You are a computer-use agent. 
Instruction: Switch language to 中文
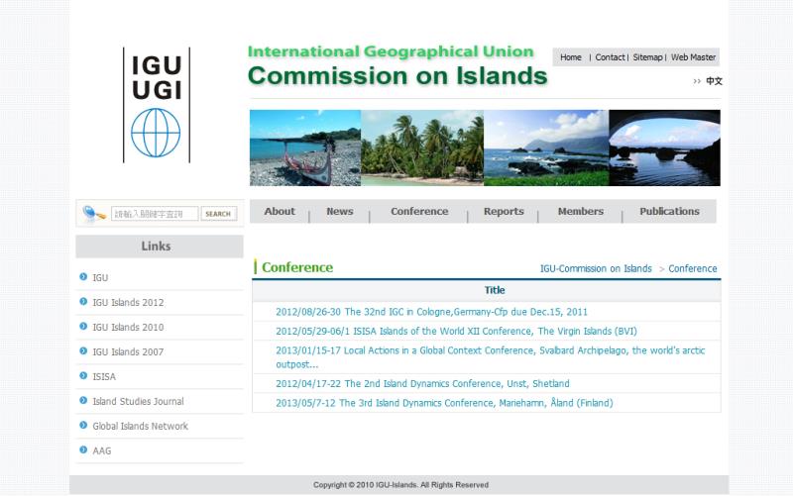click(714, 81)
